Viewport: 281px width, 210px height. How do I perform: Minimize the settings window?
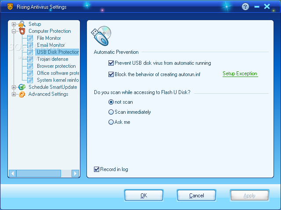257,7
